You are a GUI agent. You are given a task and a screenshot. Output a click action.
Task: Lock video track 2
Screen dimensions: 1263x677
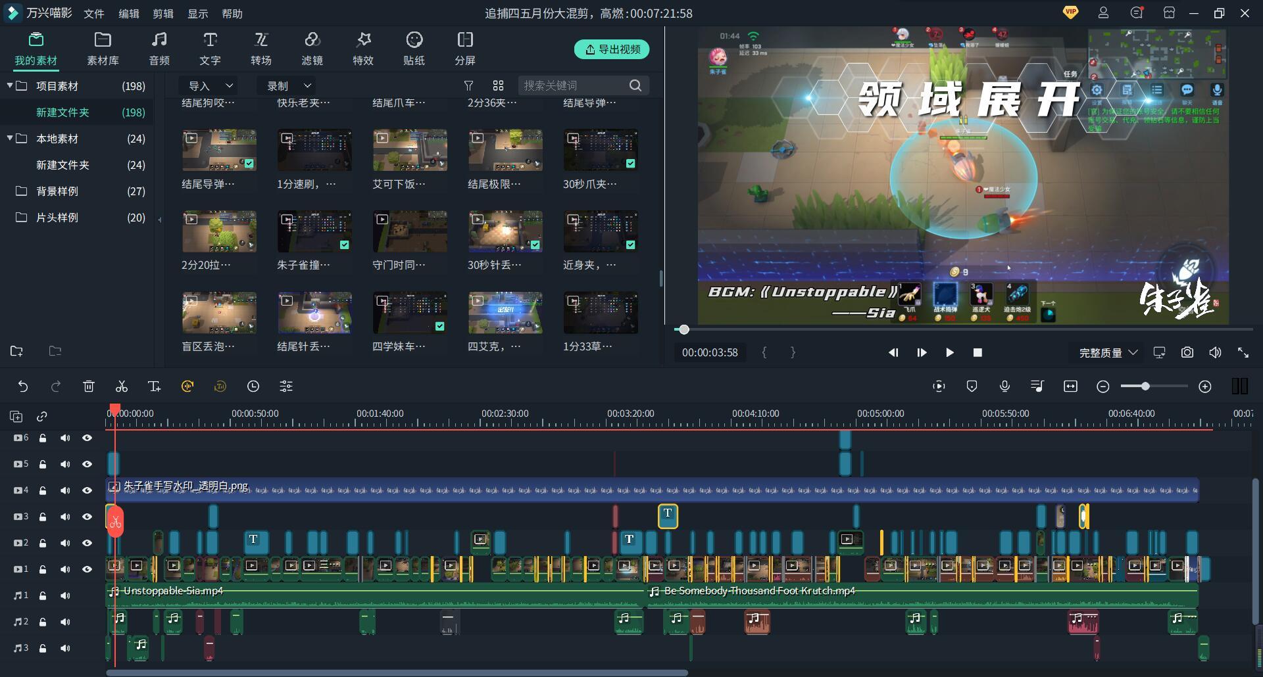pyautogui.click(x=43, y=543)
